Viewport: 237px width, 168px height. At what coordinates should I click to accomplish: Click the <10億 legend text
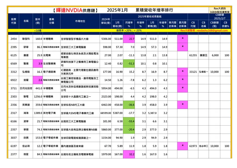click(x=38, y=31)
